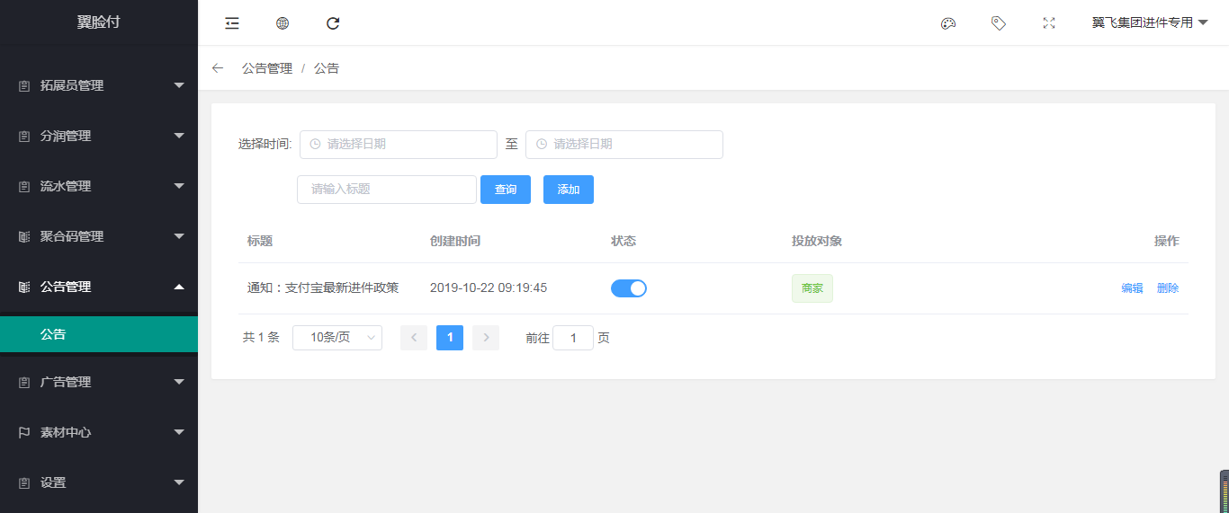The width and height of the screenshot is (1229, 513).
Task: Open the 素材中心 menu label
Action: click(66, 432)
